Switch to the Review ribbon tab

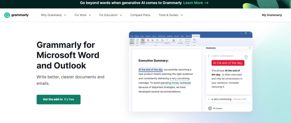click(x=176, y=36)
